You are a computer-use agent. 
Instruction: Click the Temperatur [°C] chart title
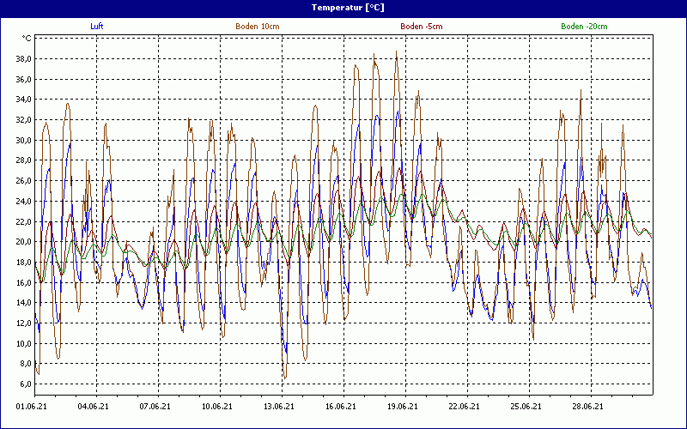pos(343,8)
